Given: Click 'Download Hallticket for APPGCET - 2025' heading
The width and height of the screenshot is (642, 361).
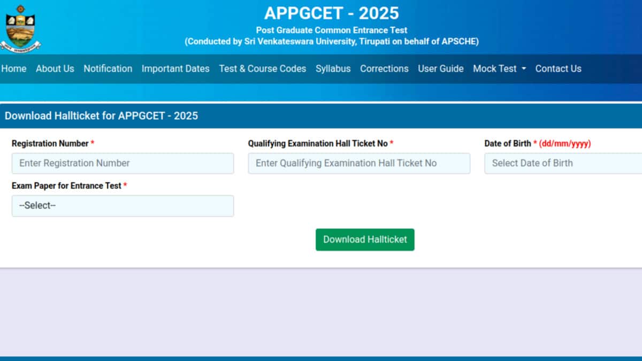Looking at the screenshot, I should tap(101, 116).
